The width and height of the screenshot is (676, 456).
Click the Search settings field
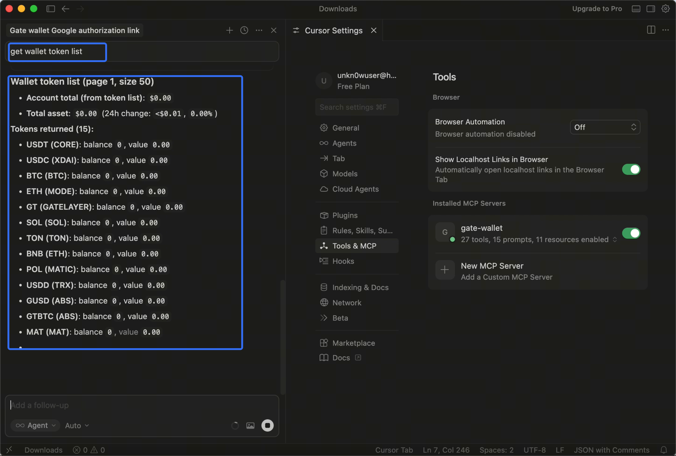point(356,107)
